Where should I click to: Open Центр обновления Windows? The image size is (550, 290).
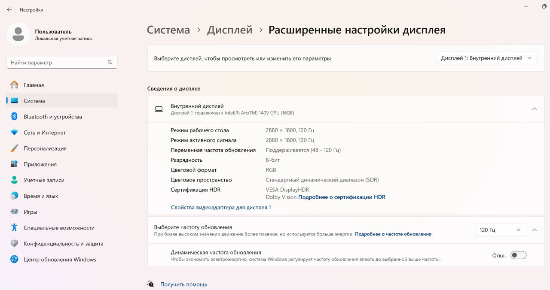(60, 260)
